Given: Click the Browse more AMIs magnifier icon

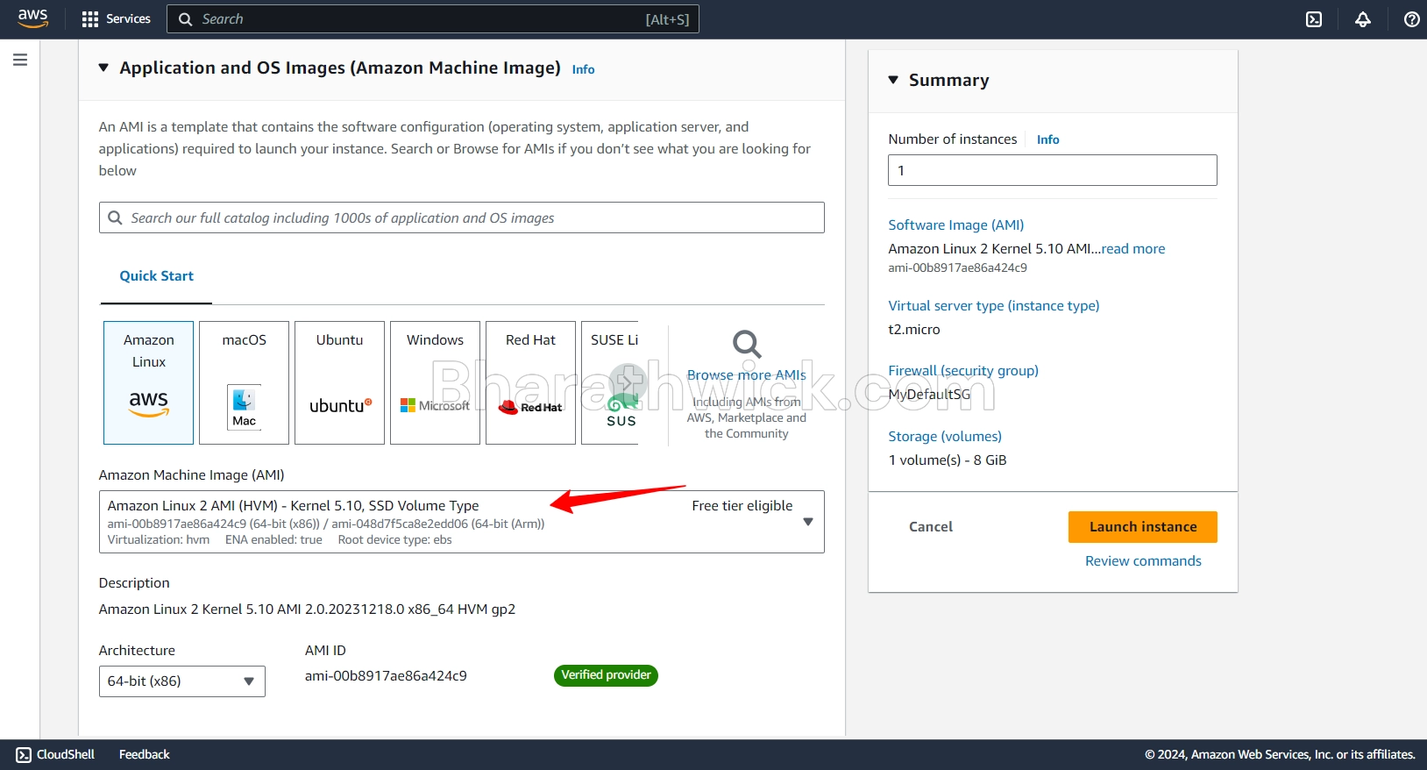Looking at the screenshot, I should (747, 345).
